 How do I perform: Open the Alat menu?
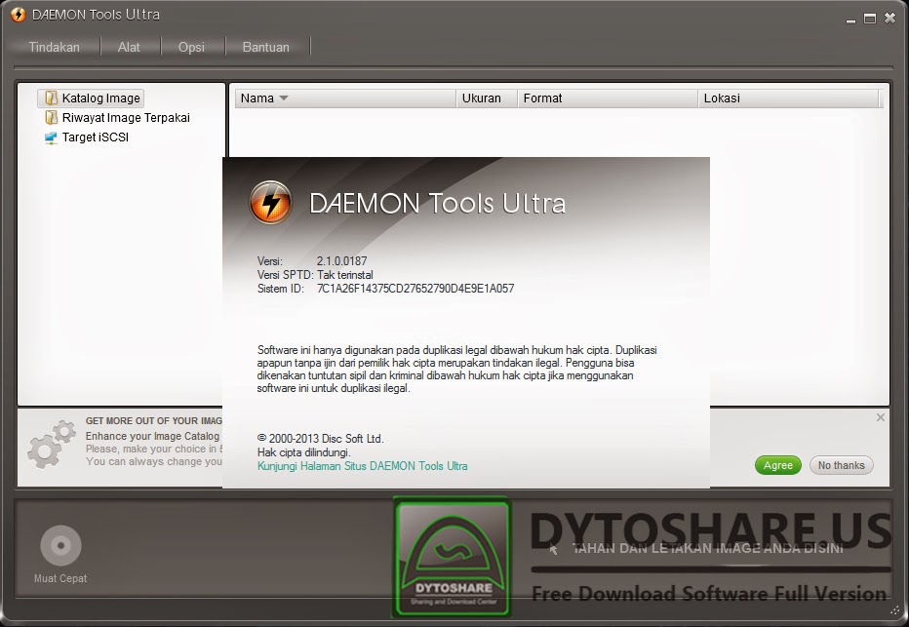point(129,47)
